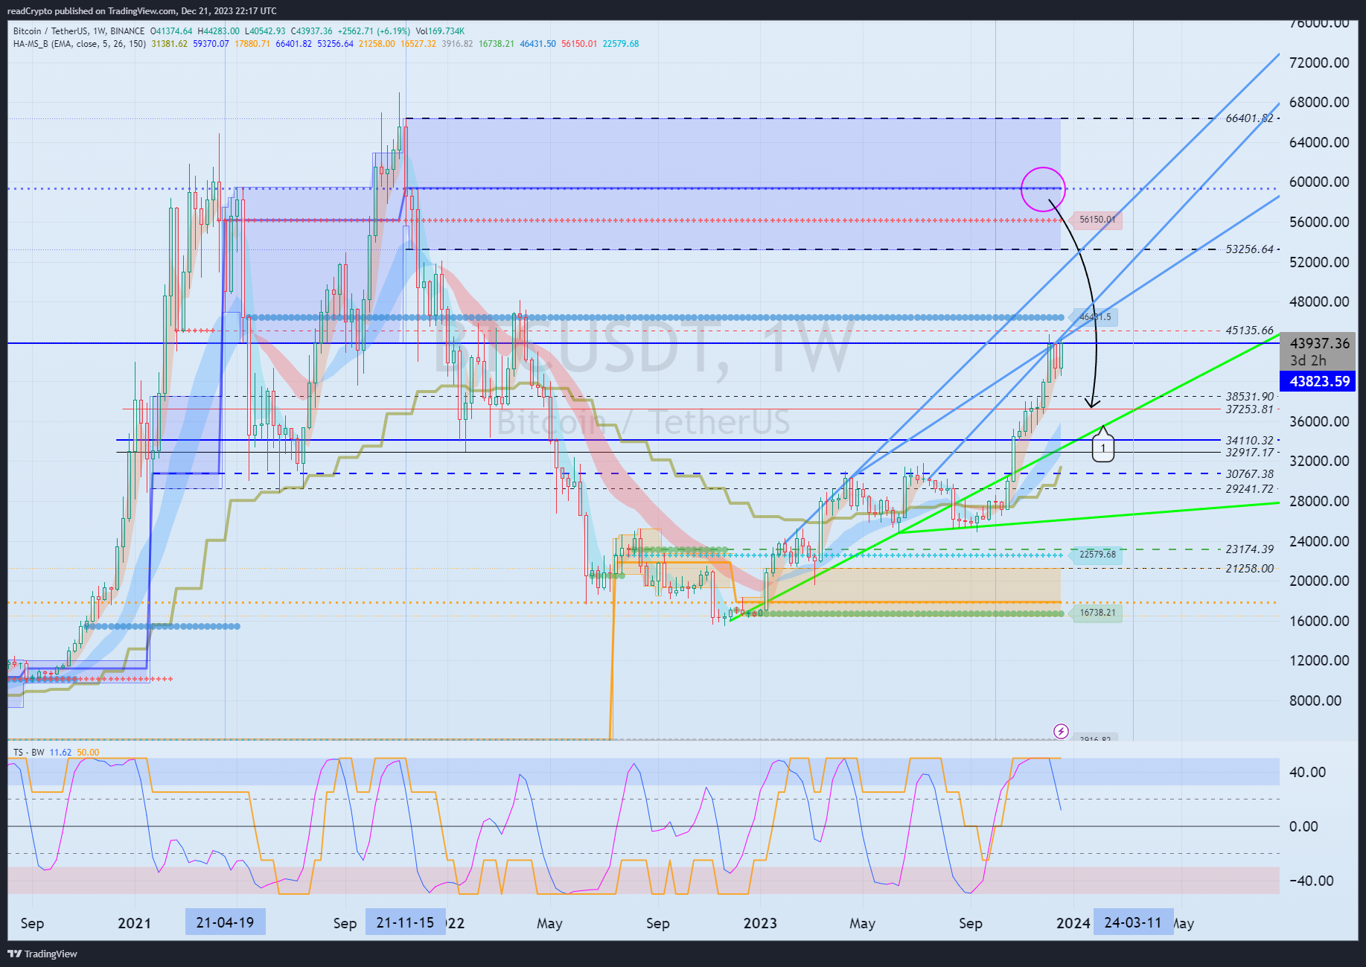The image size is (1366, 967).
Task: Select the Bitcoin / TetherUS symbol title
Action: click(50, 31)
